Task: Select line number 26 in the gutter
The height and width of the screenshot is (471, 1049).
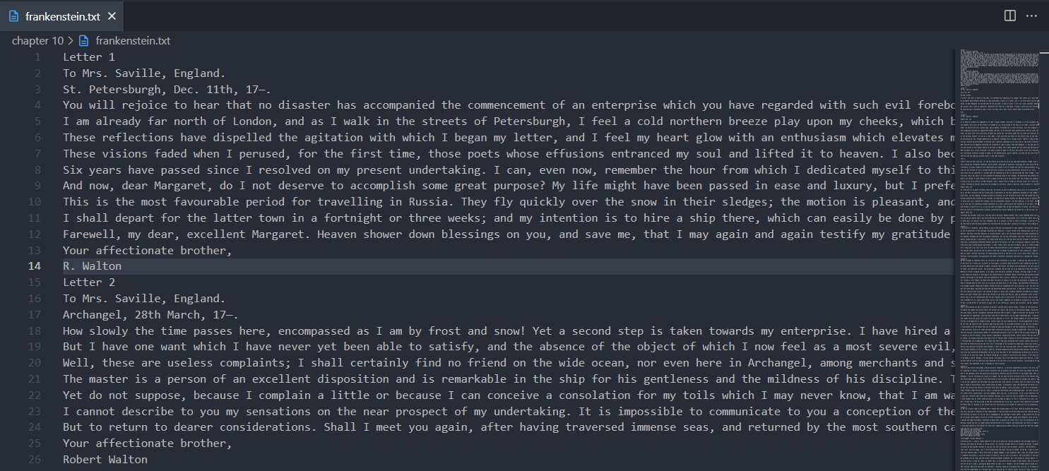Action: (x=34, y=460)
